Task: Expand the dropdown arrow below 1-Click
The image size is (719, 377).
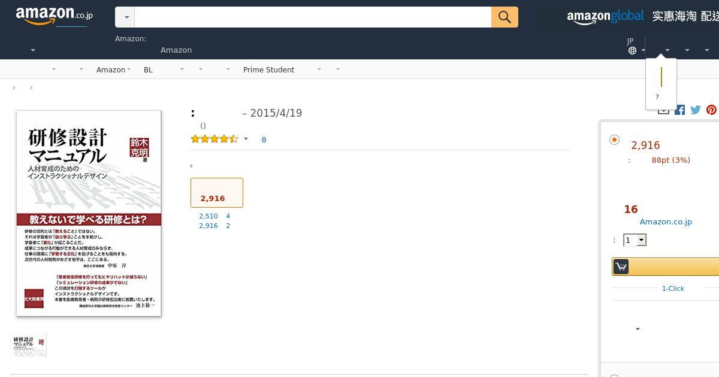Action: point(638,329)
